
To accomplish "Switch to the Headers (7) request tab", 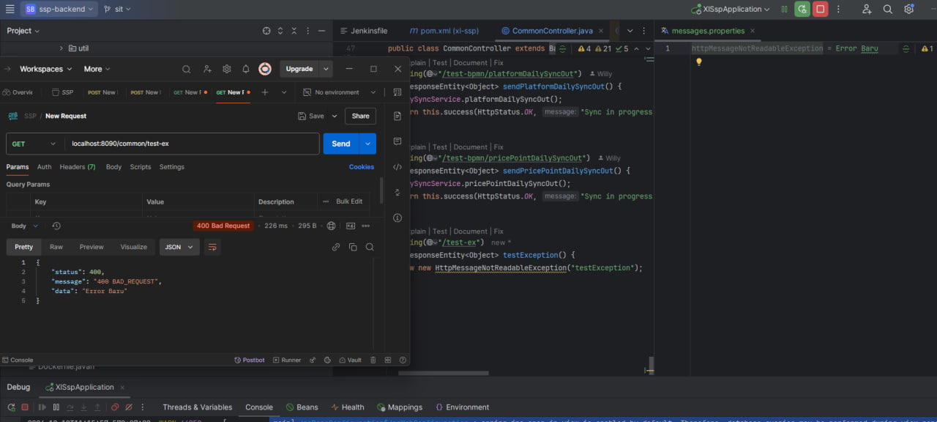I will (x=78, y=167).
